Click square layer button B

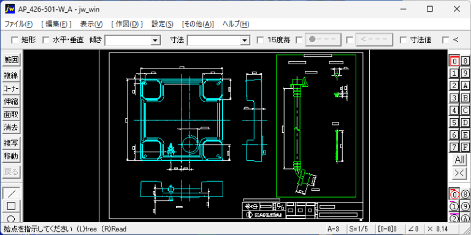[465, 98]
